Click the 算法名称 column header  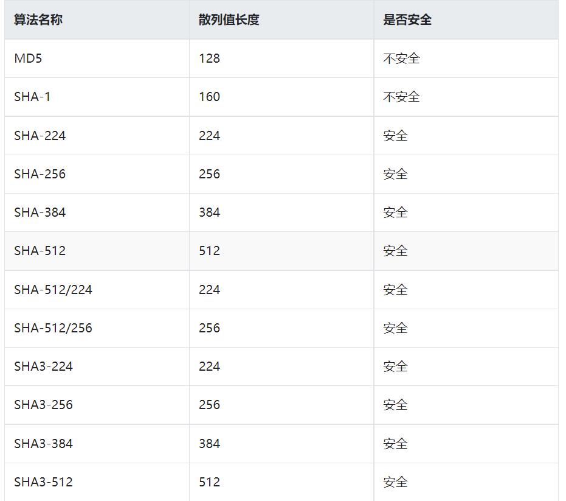click(38, 19)
